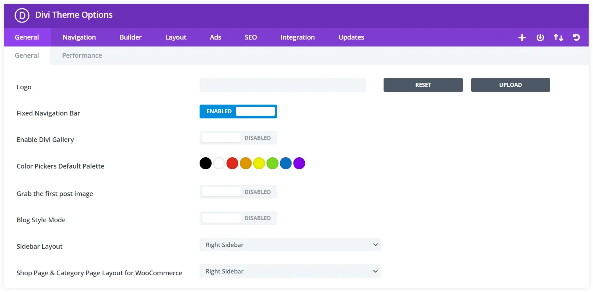Viewport: 593px width, 292px height.
Task: Enable Blog Style Mode toggle
Action: (x=238, y=218)
